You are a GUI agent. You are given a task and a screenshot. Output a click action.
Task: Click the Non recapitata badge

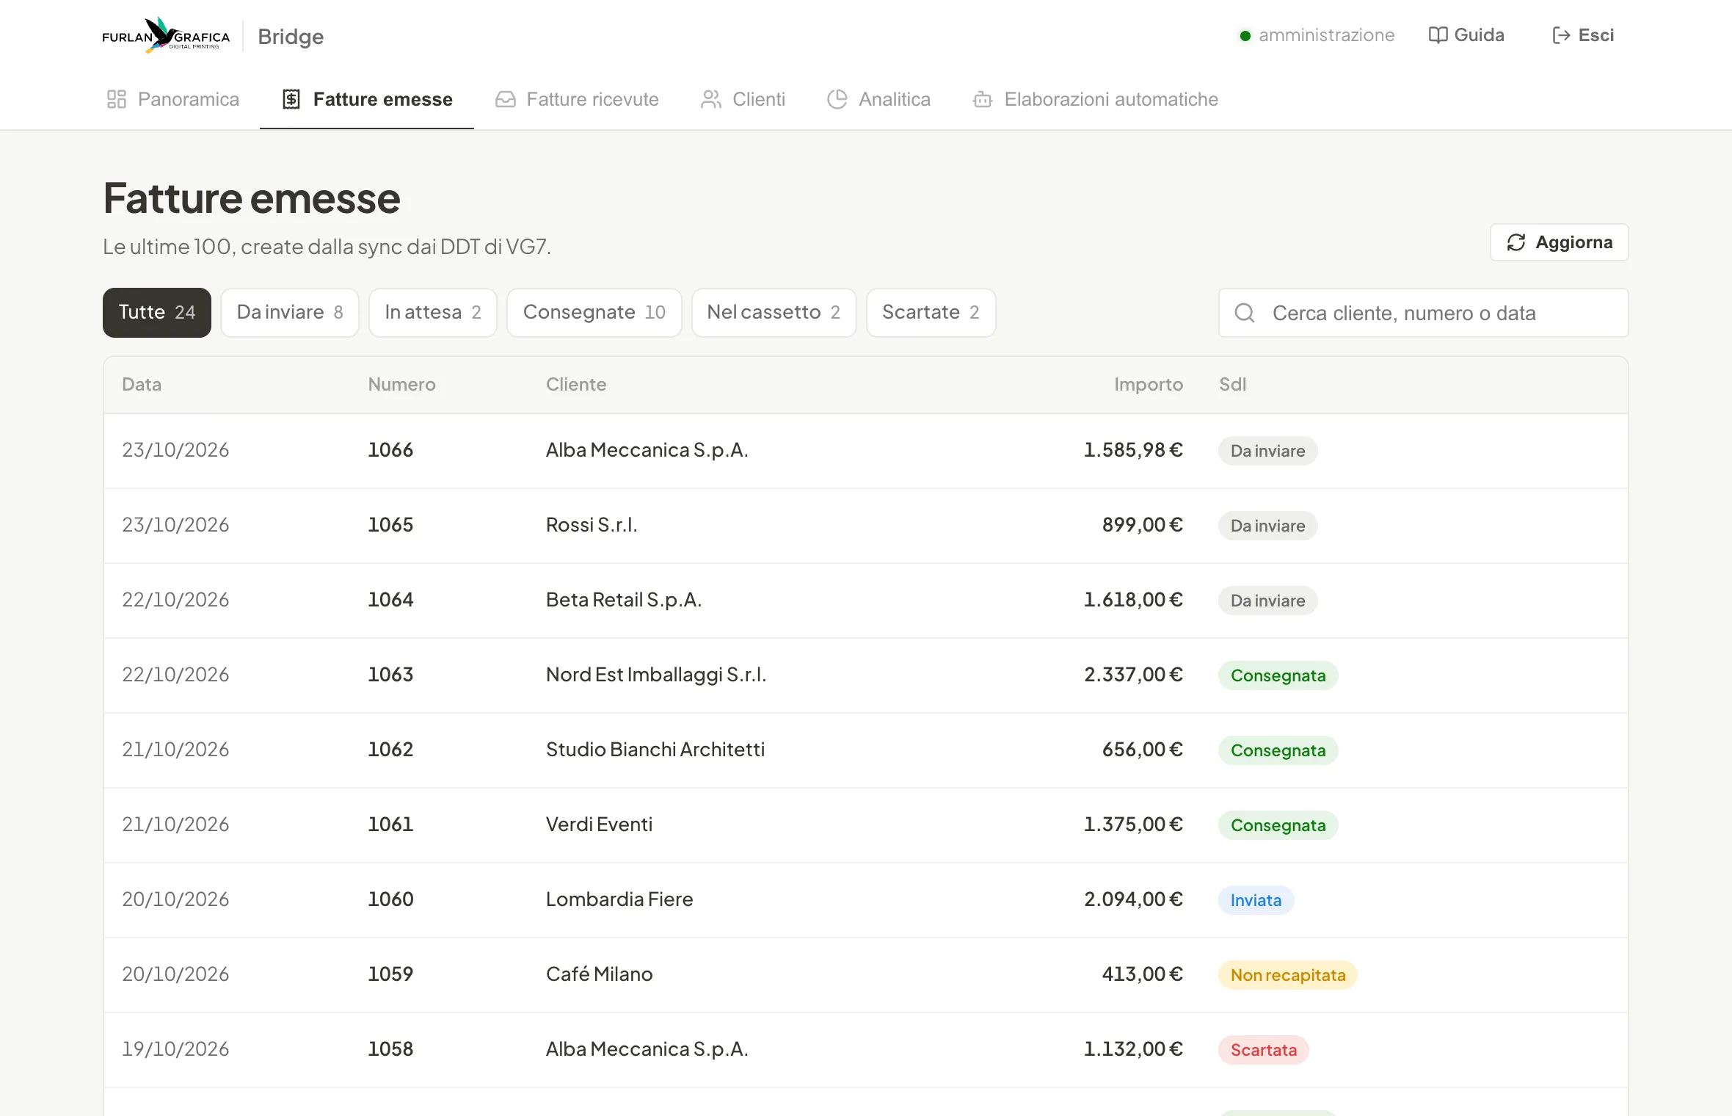pos(1288,975)
